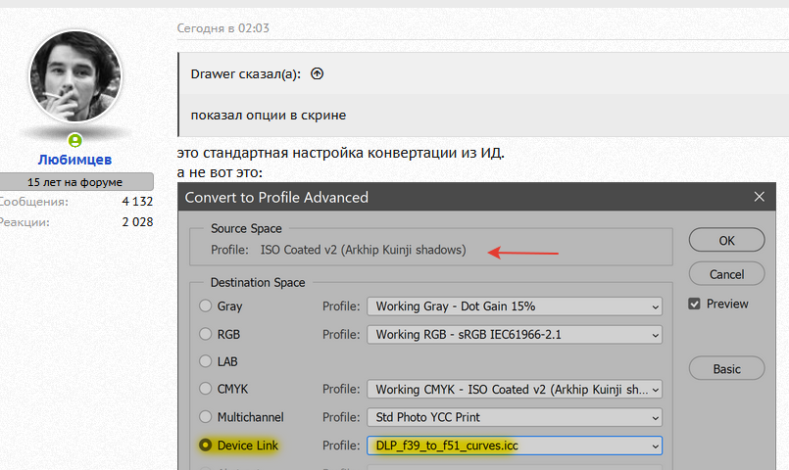
Task: Open the Gray profile dropdown
Action: click(x=515, y=306)
